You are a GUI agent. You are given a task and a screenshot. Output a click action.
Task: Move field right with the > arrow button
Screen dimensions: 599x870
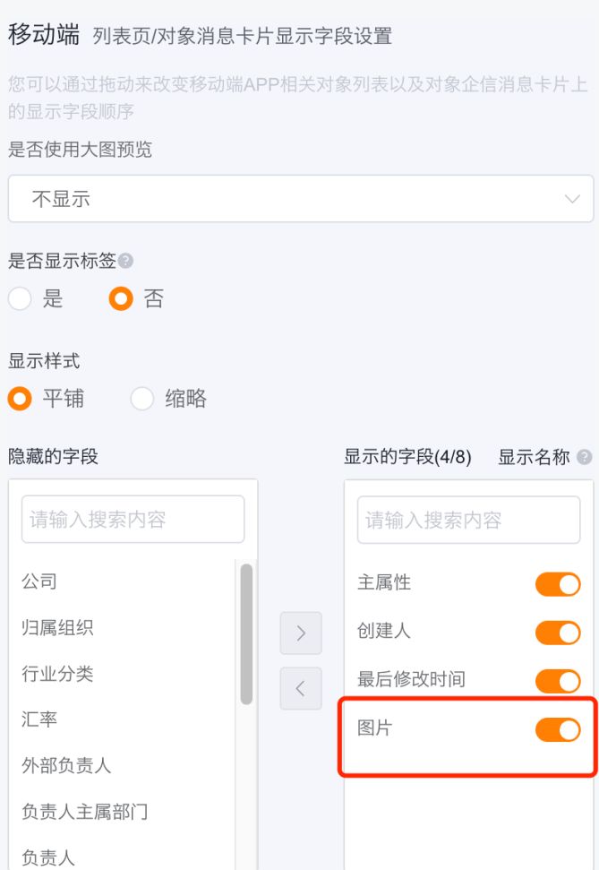[301, 633]
